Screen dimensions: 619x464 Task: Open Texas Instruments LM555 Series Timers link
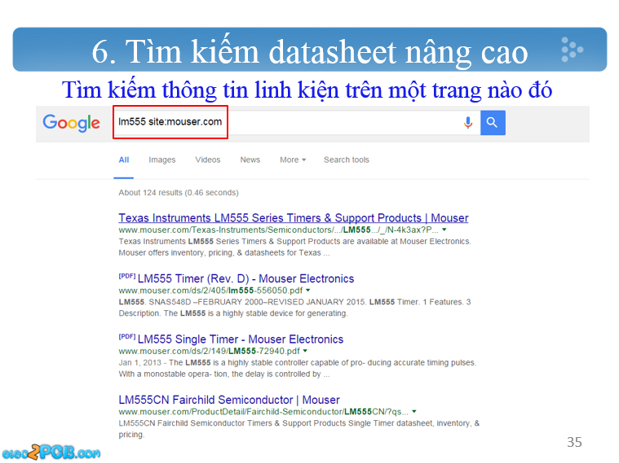click(294, 218)
